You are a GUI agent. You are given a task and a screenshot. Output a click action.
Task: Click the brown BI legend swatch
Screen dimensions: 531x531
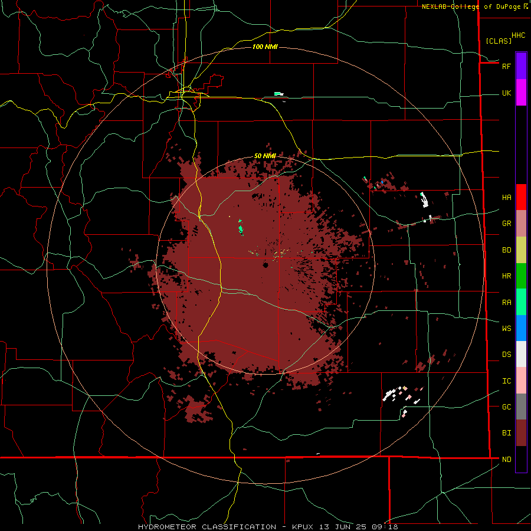[x=521, y=433]
